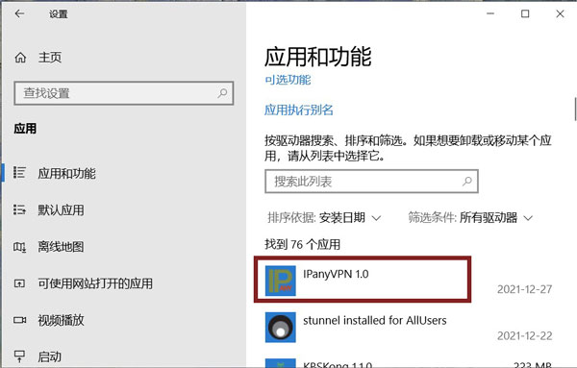Select the 应用和功能 sidebar icon
This screenshot has height=368, width=577.
tap(19, 172)
